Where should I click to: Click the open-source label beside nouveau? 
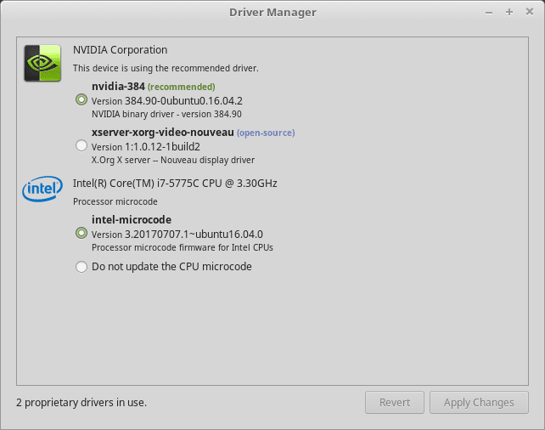(265, 133)
